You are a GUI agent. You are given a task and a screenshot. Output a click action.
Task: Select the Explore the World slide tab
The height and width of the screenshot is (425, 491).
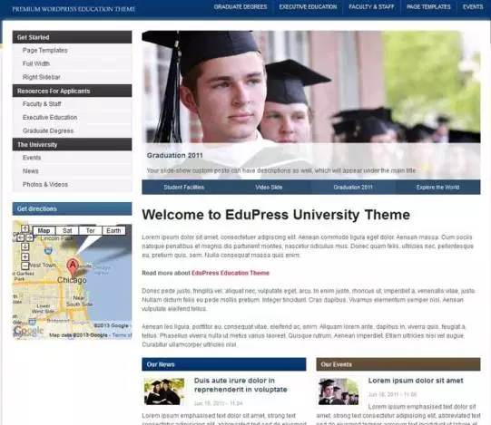(x=437, y=188)
